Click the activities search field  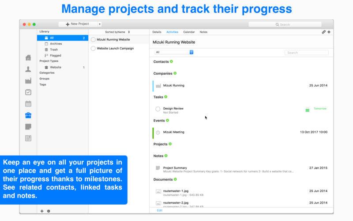[x=307, y=53]
